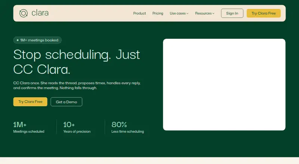The image size is (299, 164).
Task: Expand the Resources dropdown
Action: point(204,13)
